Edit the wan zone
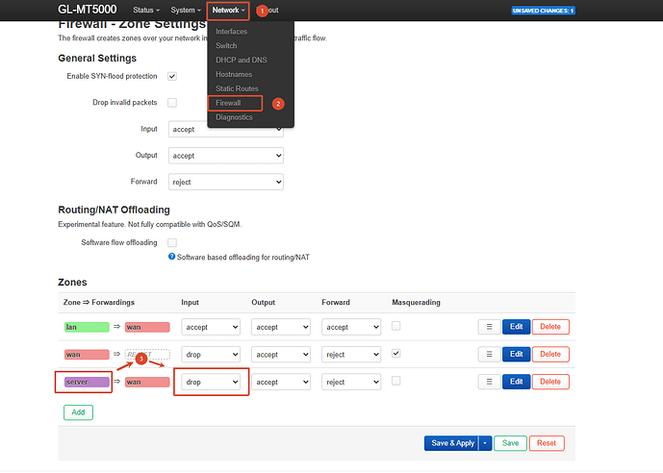Screen dimensions: 663x473 [517, 355]
